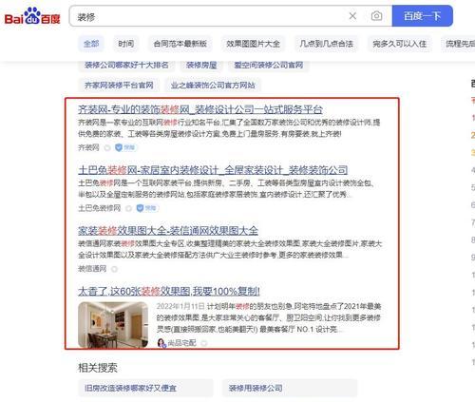Select the 合同范本最新版 tab
The width and height of the screenshot is (475, 402).
click(180, 44)
